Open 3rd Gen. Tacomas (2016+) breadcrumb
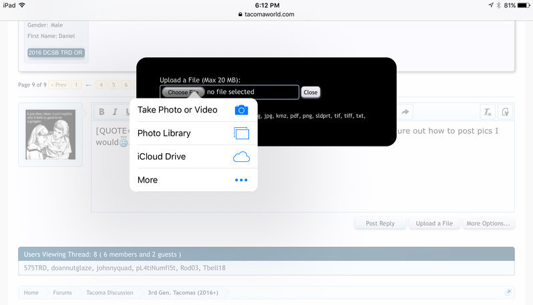533x305 pixels. pos(183,292)
